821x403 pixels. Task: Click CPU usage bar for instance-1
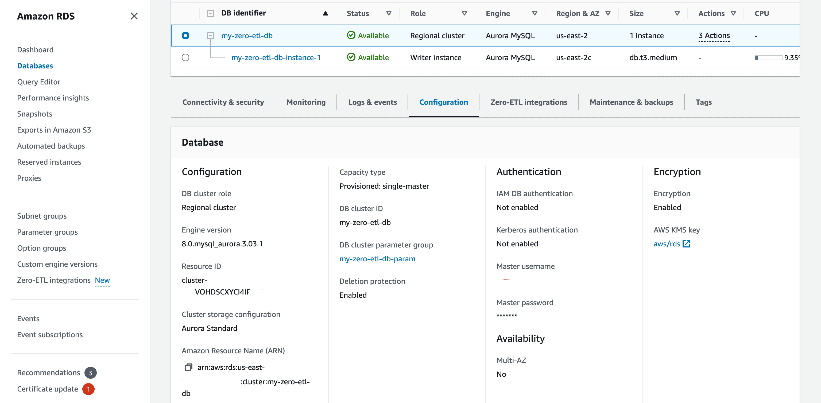[768, 58]
